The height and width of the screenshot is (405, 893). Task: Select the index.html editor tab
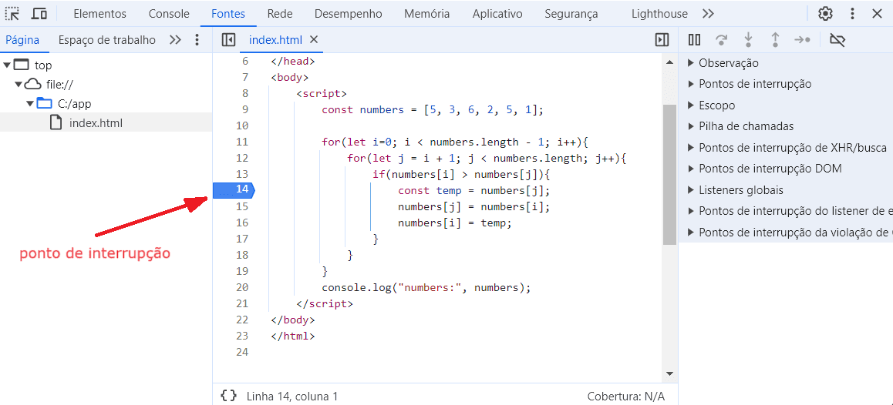tap(275, 40)
